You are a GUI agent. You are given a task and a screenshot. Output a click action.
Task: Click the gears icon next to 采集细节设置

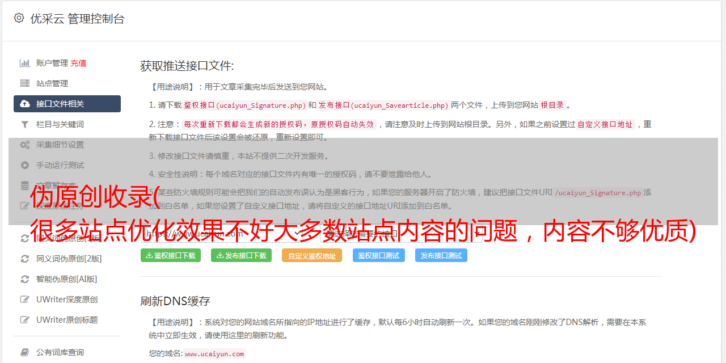pyautogui.click(x=24, y=145)
